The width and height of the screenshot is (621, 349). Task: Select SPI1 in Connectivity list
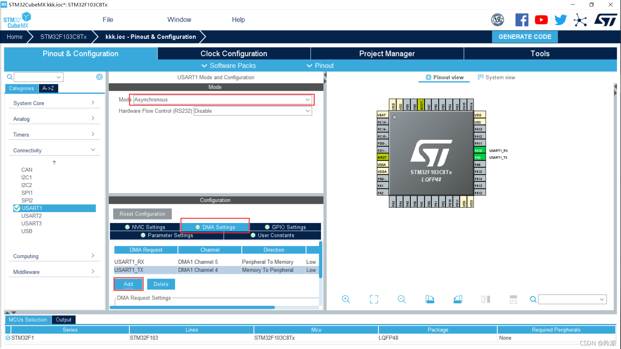coord(27,193)
